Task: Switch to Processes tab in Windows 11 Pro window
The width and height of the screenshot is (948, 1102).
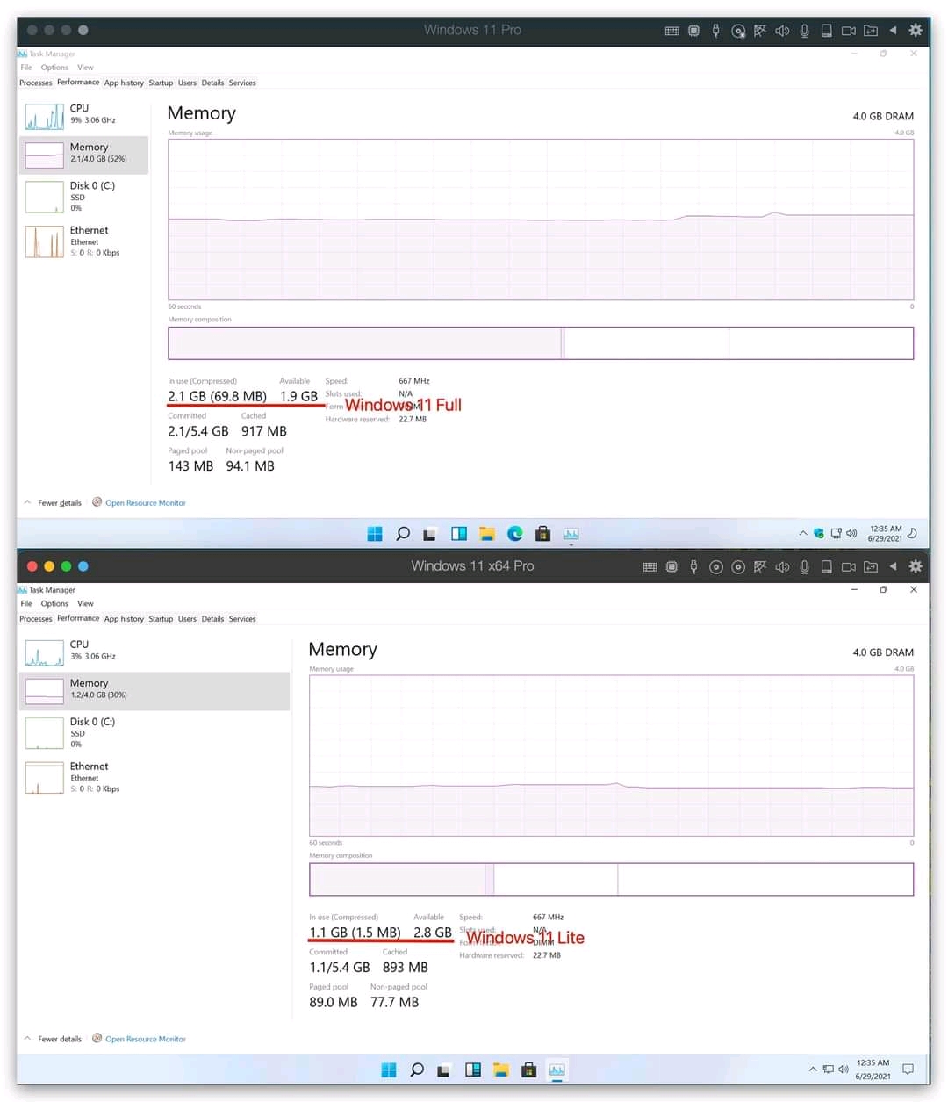Action: (x=36, y=83)
